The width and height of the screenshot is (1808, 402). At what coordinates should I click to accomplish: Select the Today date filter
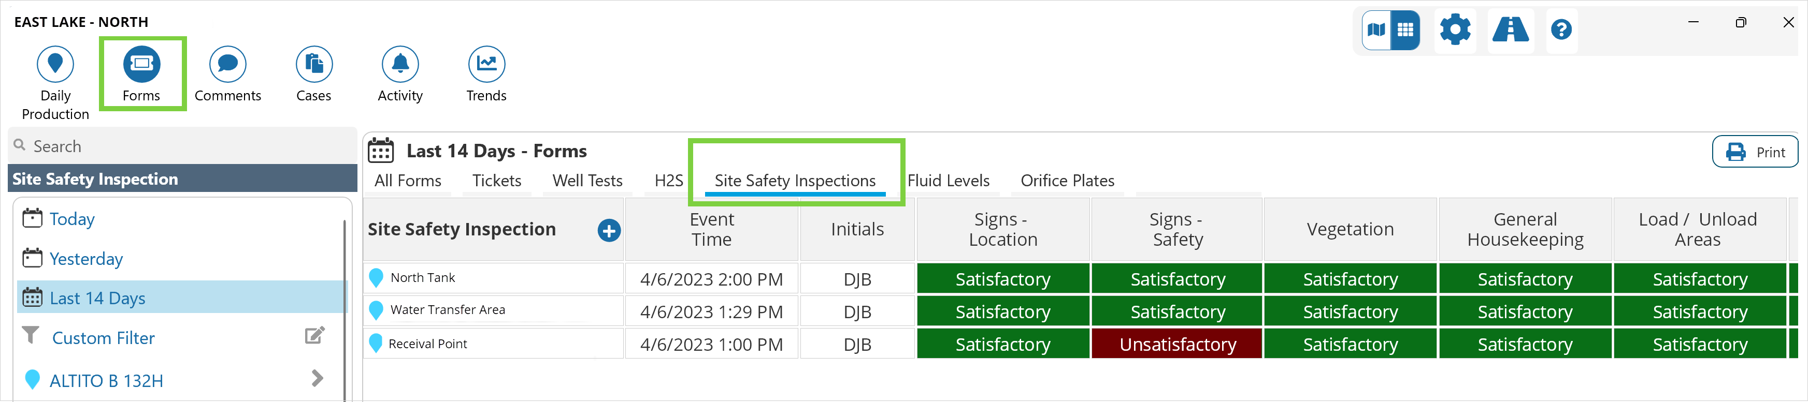point(71,219)
